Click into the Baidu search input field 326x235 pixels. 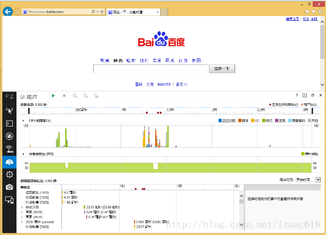[151, 69]
